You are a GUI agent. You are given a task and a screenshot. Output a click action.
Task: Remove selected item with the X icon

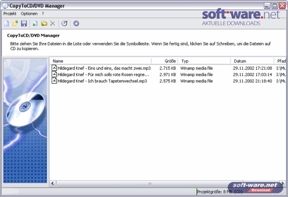click(52, 24)
